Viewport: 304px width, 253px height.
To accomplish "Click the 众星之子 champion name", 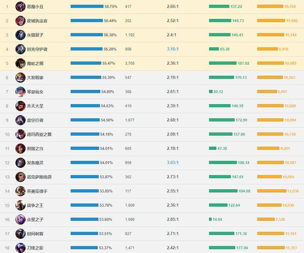I will (x=35, y=219).
